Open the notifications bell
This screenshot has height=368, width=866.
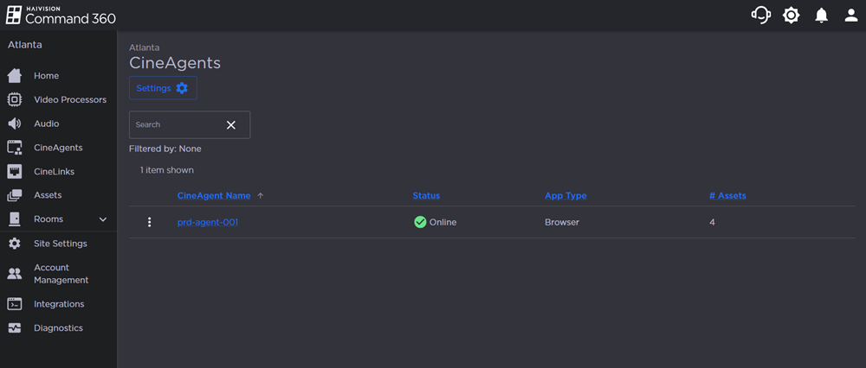[821, 16]
